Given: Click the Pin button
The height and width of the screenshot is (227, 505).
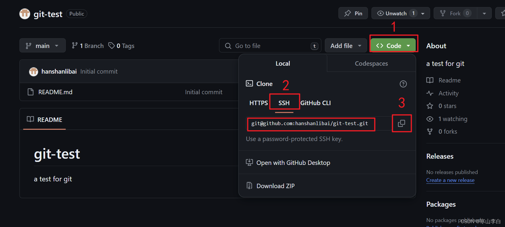Looking at the screenshot, I should click(x=353, y=13).
